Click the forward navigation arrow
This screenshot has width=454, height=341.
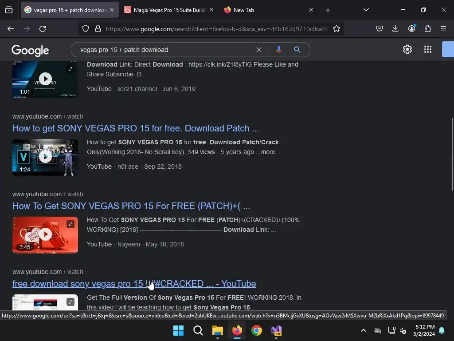click(x=27, y=29)
